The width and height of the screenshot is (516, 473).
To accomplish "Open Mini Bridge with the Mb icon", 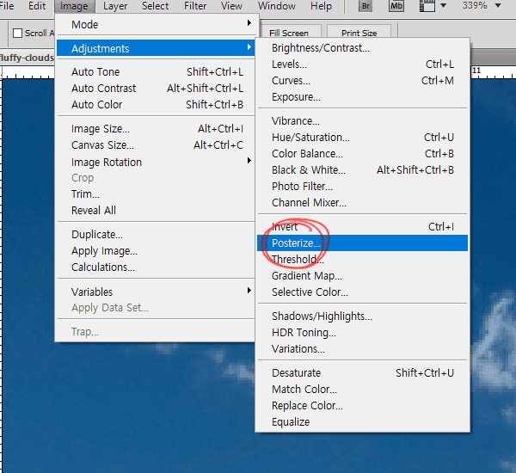I will [396, 6].
